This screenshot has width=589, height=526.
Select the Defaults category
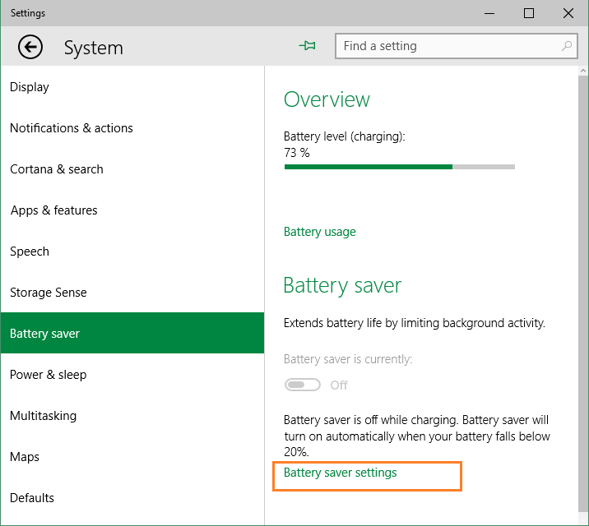tap(32, 498)
